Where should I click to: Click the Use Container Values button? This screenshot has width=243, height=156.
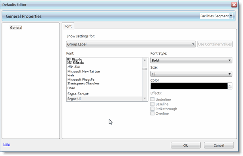(215, 44)
